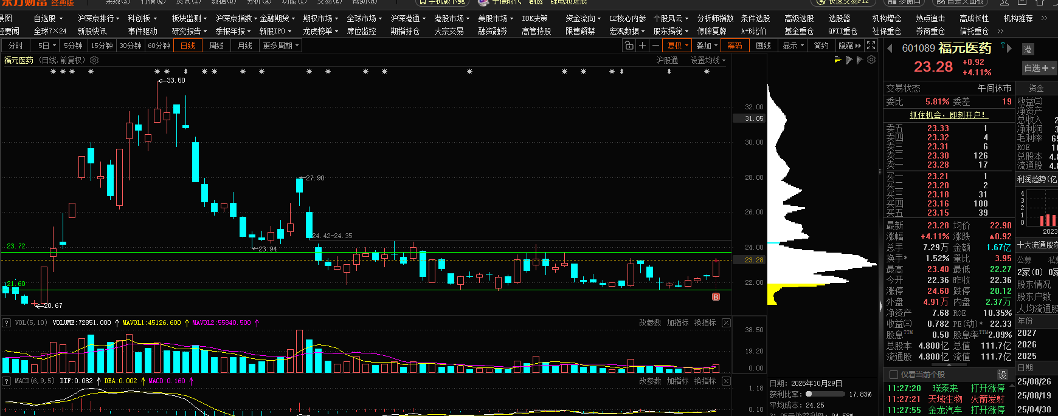Click MACD panel 换指标 link
1058x416 pixels.
click(705, 381)
